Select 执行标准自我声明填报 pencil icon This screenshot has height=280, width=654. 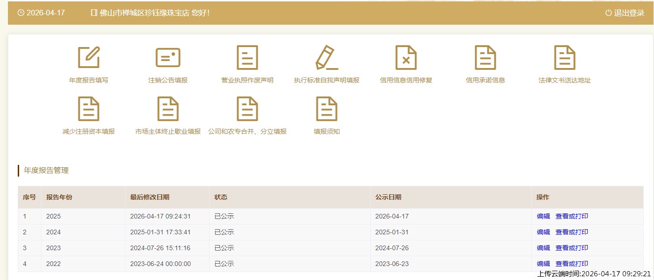(x=327, y=58)
